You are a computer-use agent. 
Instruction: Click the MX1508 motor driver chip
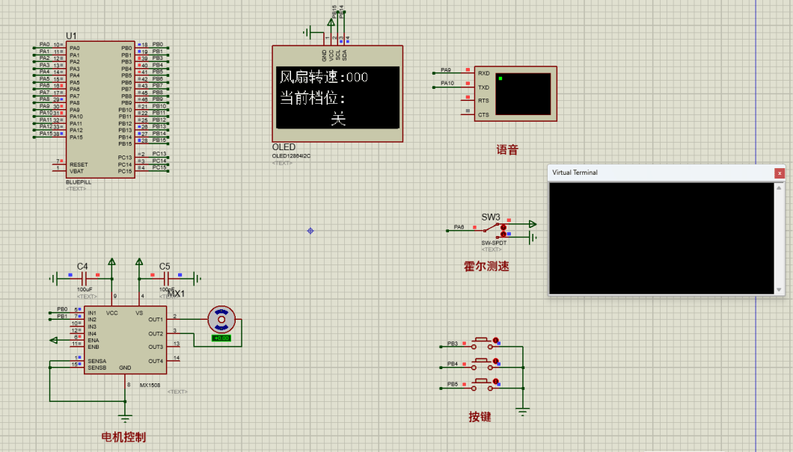[125, 340]
